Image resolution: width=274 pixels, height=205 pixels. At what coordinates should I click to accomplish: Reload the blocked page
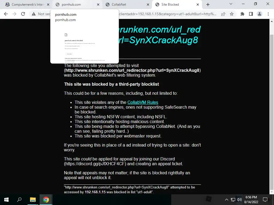point(23,14)
